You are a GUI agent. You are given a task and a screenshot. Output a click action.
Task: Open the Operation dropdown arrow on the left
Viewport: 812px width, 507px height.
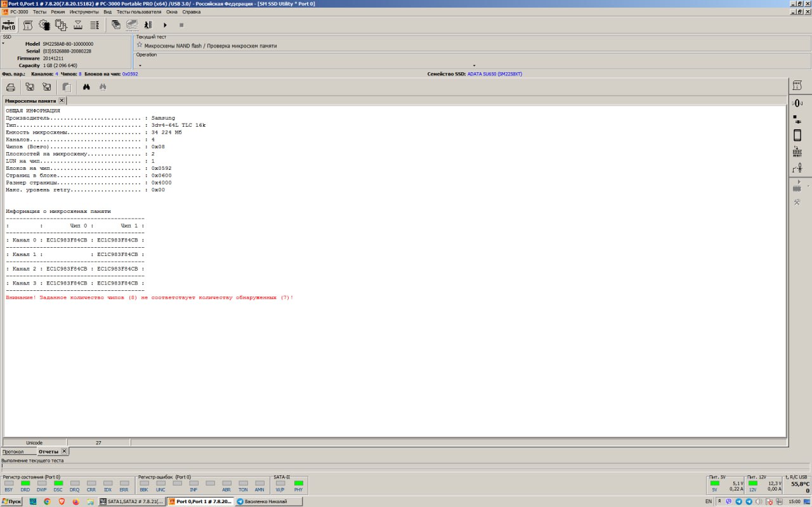pos(140,65)
